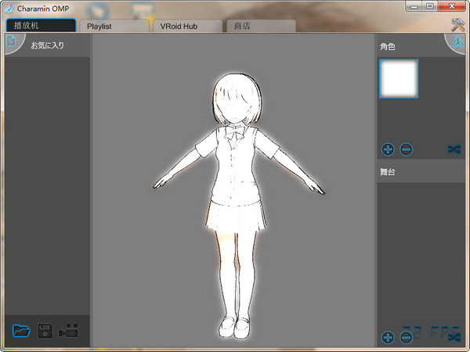Click the video camera record icon
This screenshot has width=470, height=352.
click(x=69, y=331)
